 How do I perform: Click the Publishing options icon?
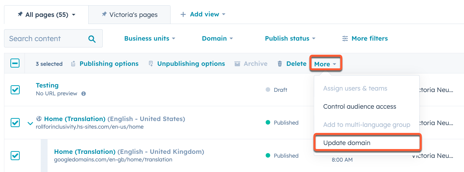pos(73,64)
